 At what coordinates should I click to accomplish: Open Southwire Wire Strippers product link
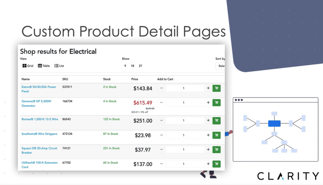(39, 134)
